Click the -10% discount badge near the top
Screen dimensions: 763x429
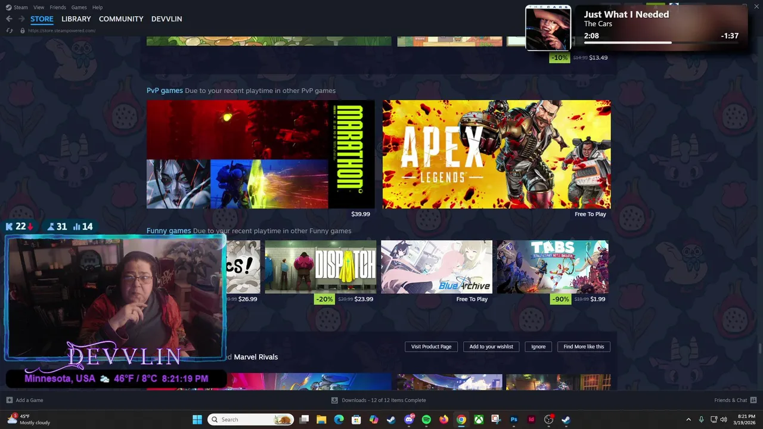pyautogui.click(x=559, y=58)
